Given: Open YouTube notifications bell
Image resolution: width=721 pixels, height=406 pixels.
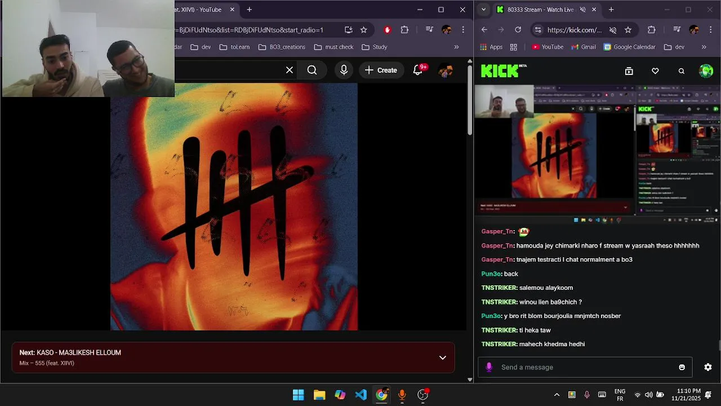Looking at the screenshot, I should [419, 70].
